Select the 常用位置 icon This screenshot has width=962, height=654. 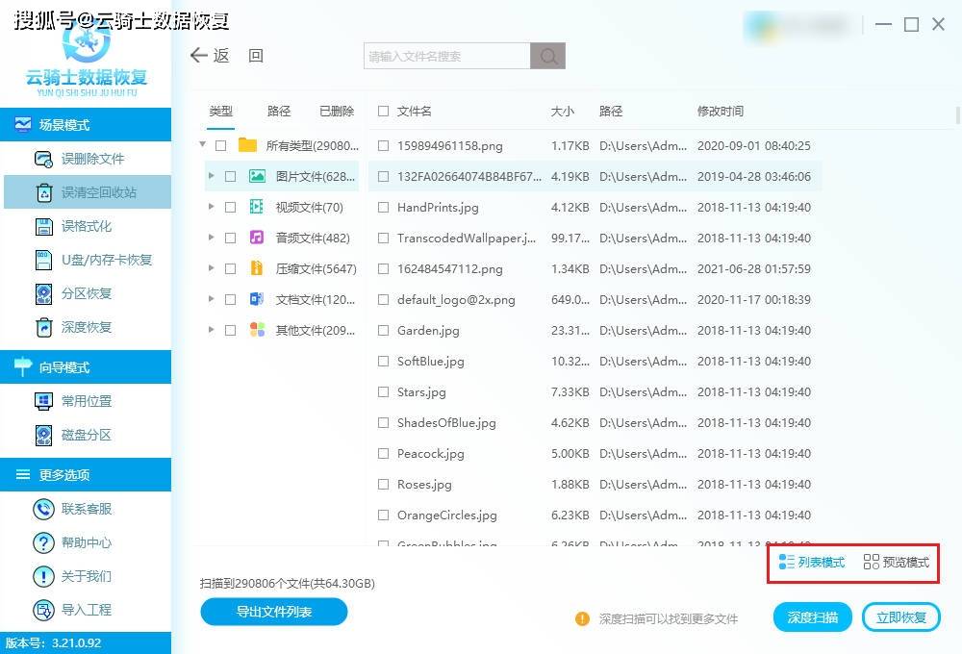(43, 401)
